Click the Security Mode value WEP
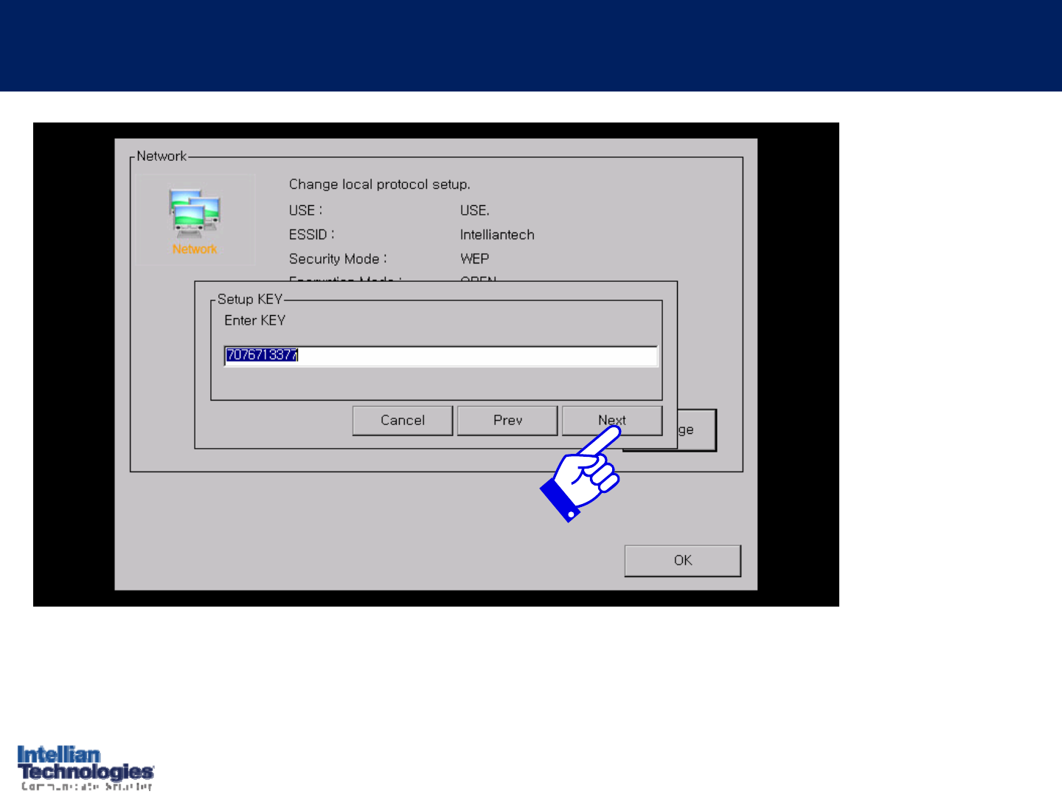The image size is (1062, 797). [474, 259]
